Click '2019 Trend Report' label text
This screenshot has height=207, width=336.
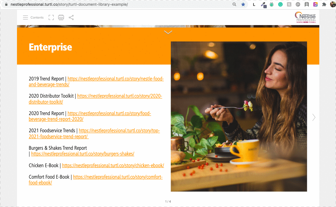(x=46, y=79)
